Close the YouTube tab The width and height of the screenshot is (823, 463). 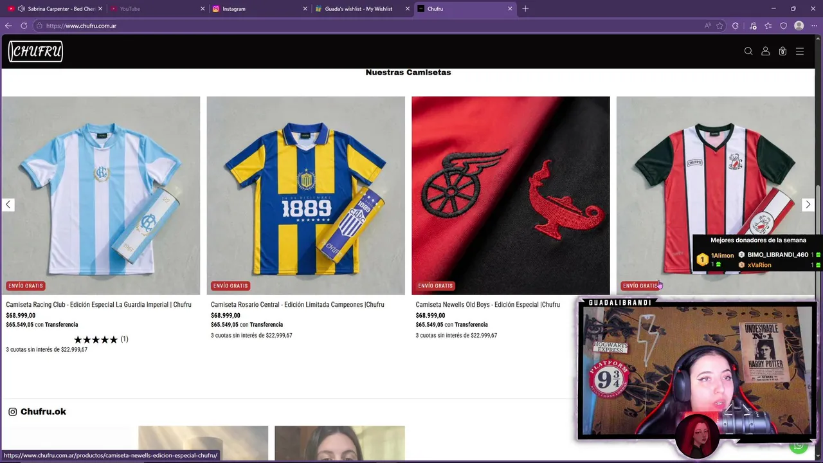tap(203, 8)
